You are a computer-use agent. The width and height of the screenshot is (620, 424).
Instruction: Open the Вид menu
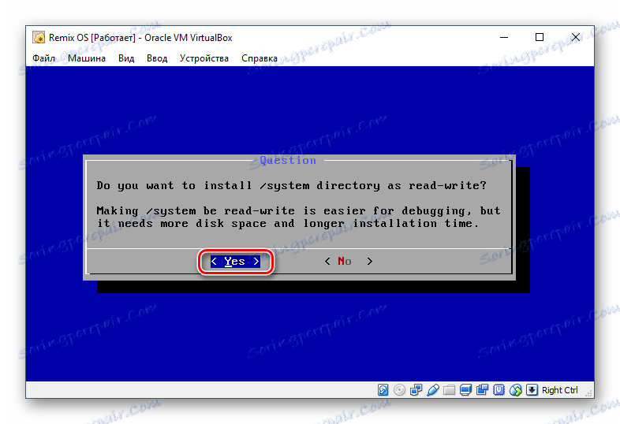click(126, 58)
